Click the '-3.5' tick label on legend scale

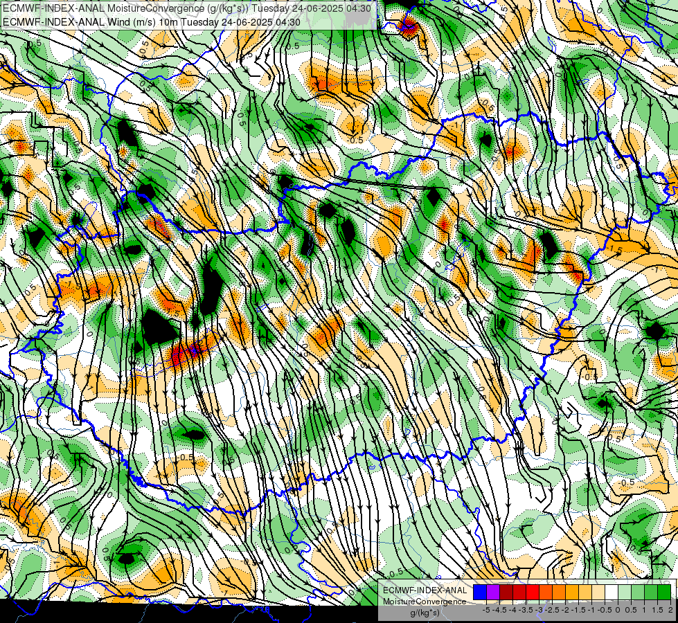coord(526,610)
